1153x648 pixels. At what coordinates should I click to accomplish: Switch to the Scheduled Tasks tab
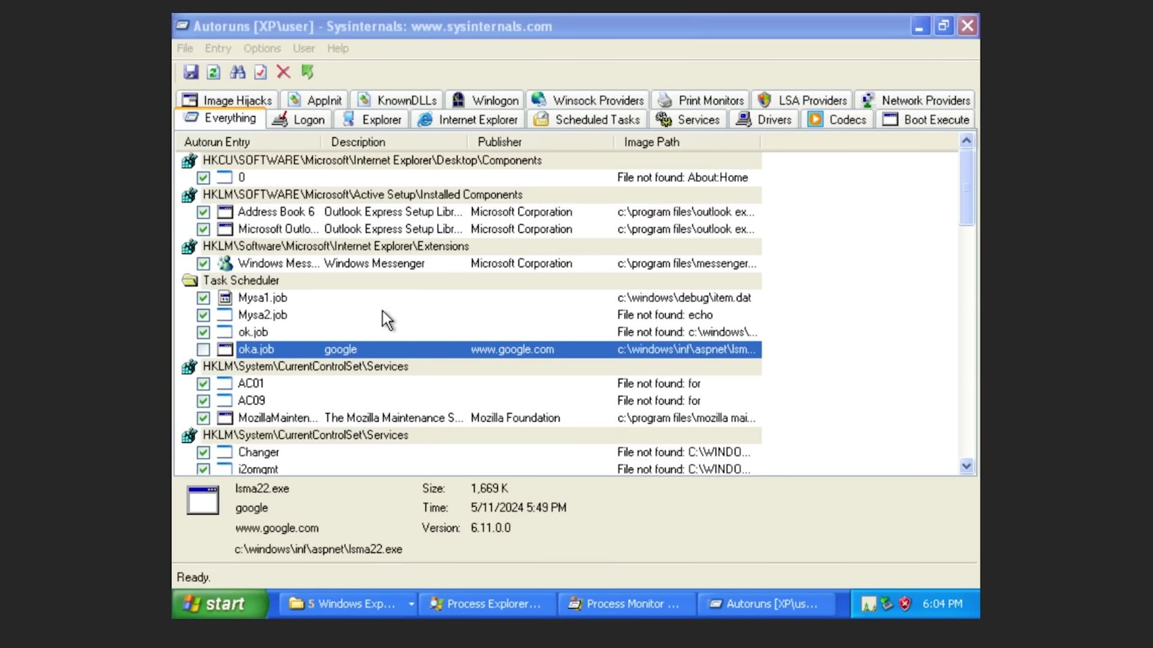[x=587, y=119]
